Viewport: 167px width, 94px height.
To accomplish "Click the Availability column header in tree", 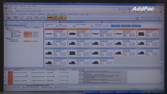I will pos(36,27).
